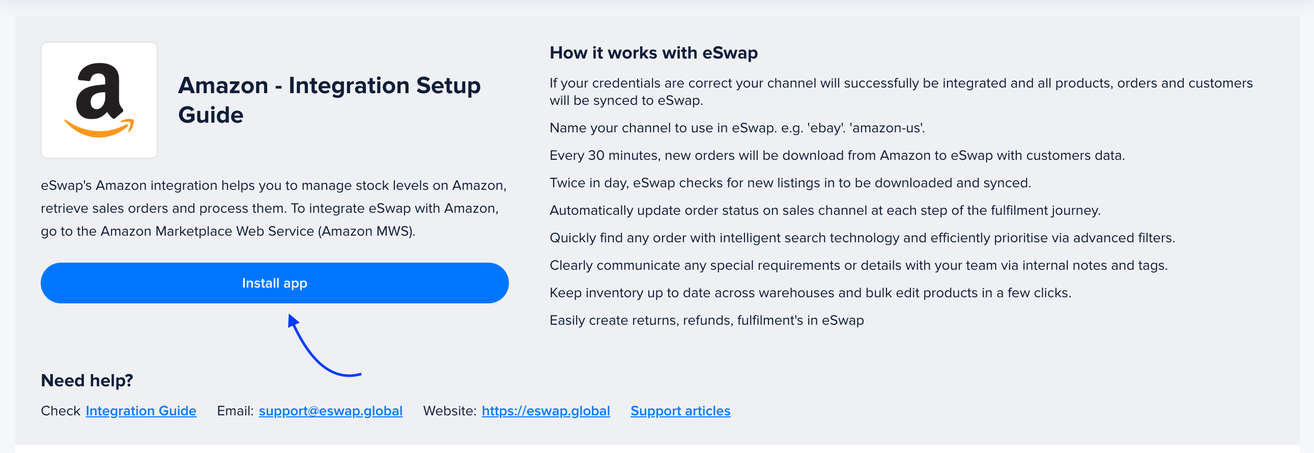1314x453 pixels.
Task: Click the Easily create returns, refunds line
Action: tap(706, 321)
